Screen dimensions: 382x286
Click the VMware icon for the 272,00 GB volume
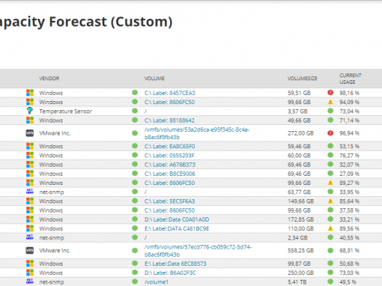(30, 133)
